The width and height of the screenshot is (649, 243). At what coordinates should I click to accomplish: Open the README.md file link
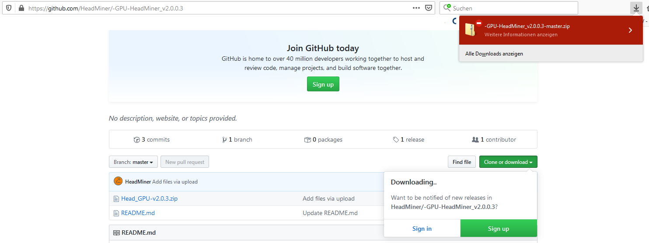tap(138, 213)
